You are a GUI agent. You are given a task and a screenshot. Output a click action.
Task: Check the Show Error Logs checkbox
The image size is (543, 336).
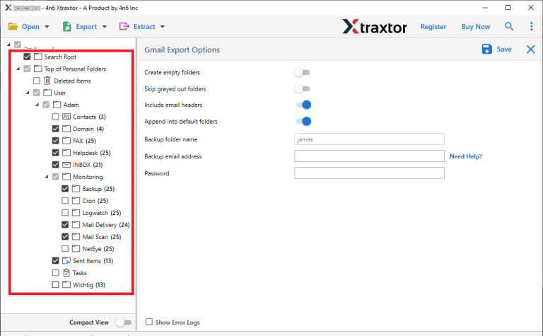pos(149,322)
